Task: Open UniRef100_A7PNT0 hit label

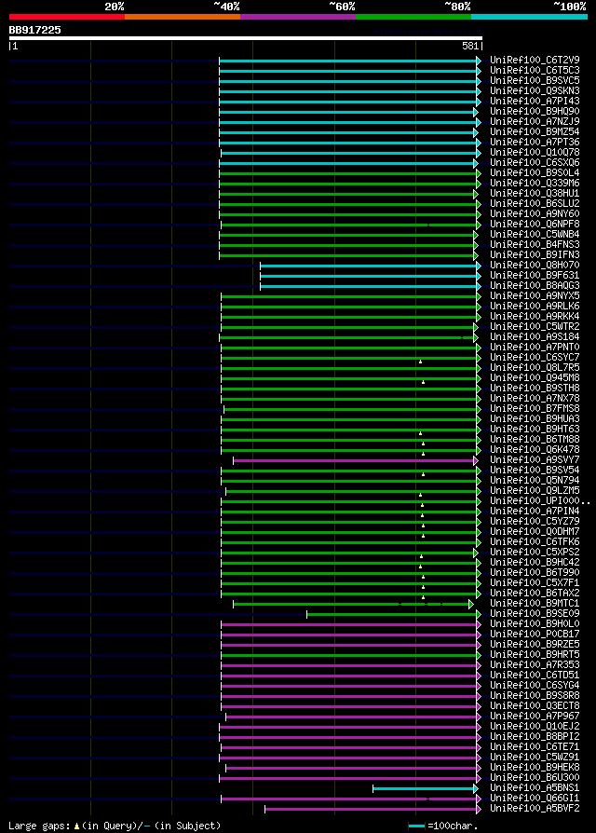Action: coord(535,348)
